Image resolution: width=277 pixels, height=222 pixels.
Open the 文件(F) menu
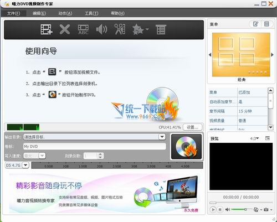(x=13, y=13)
